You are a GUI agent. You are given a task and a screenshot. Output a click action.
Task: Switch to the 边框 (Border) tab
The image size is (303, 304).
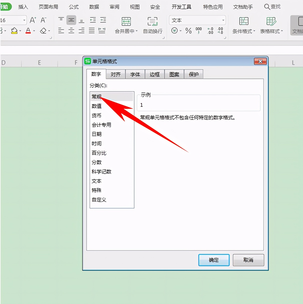tap(154, 74)
